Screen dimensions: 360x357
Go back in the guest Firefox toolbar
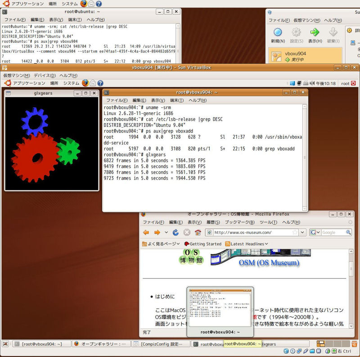[146, 232]
